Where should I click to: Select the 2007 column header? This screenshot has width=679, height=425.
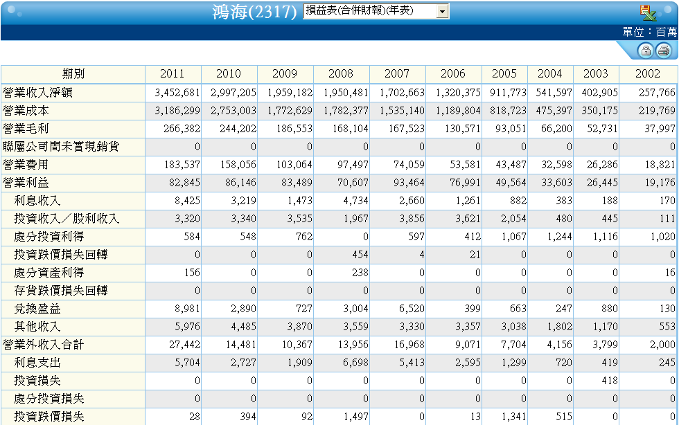(397, 74)
